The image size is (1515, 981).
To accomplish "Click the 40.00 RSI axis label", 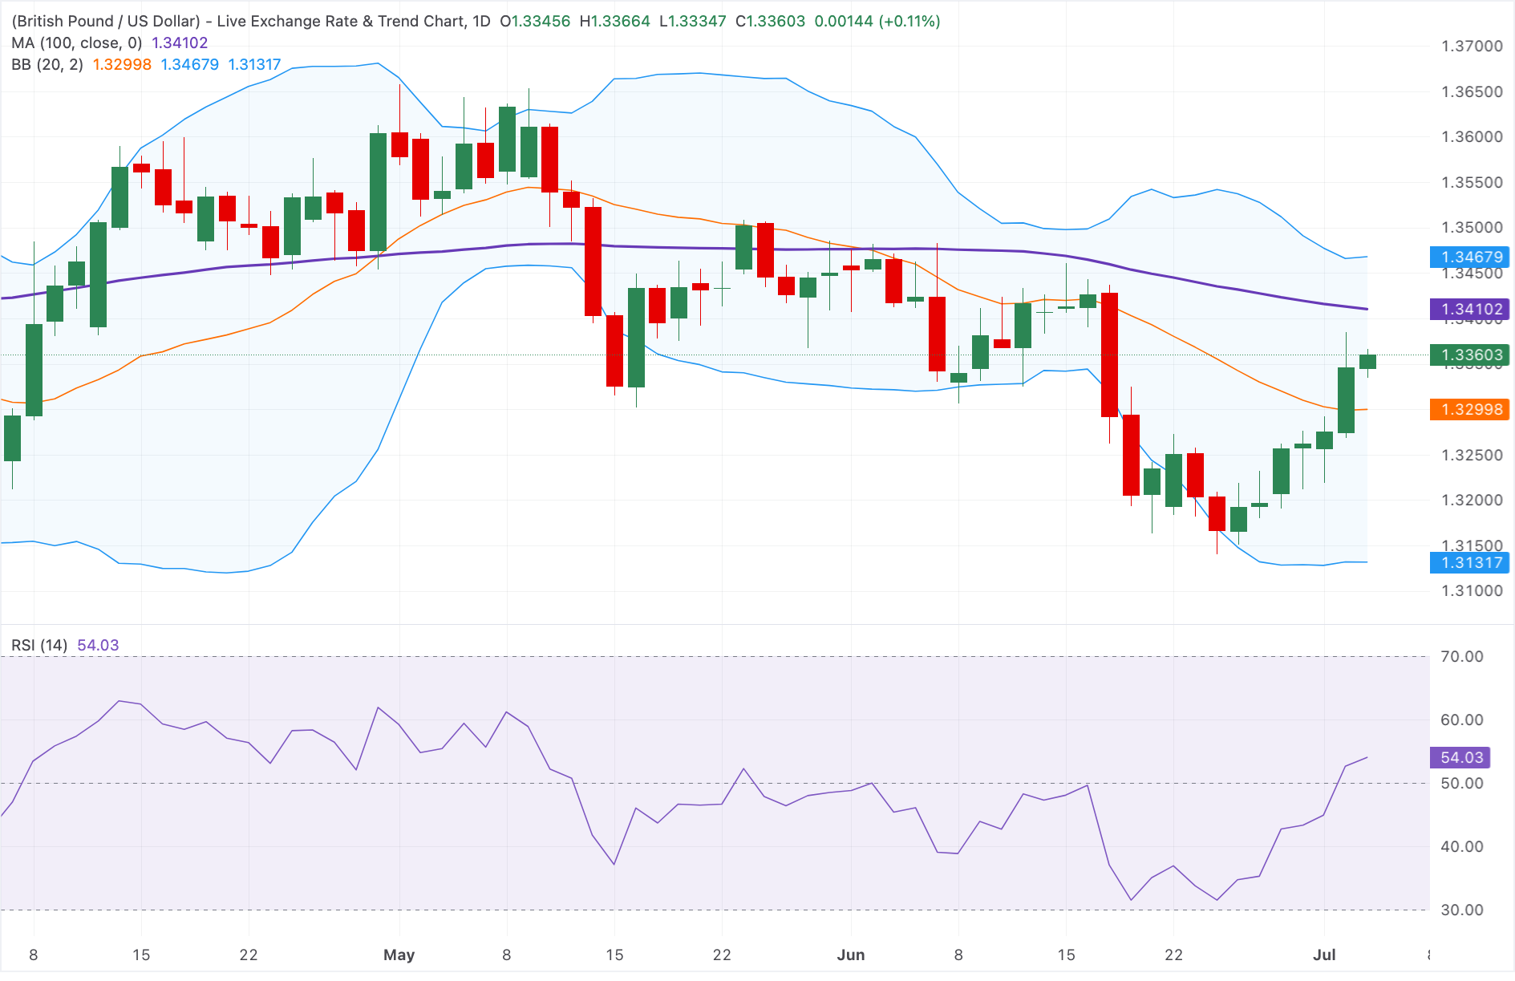I will coord(1462,846).
